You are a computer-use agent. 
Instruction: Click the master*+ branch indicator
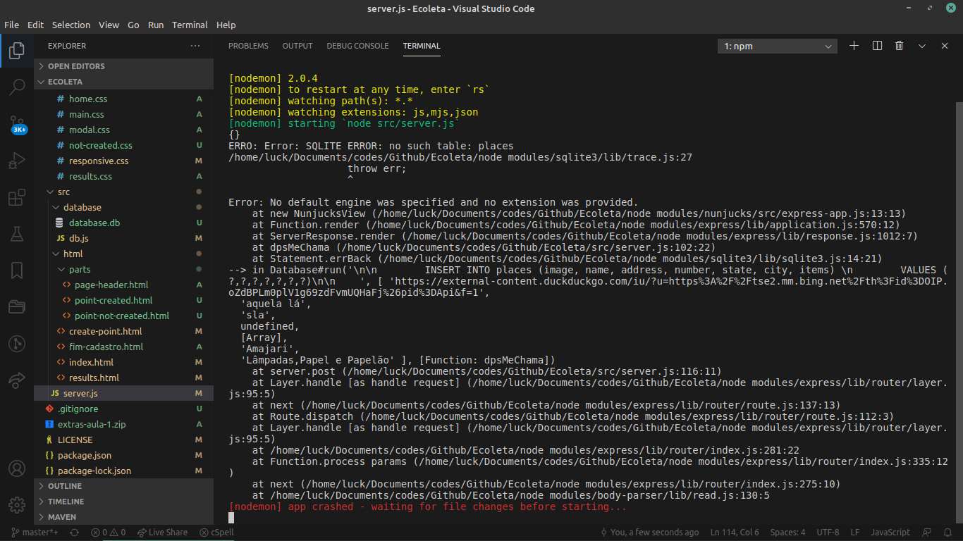(35, 533)
